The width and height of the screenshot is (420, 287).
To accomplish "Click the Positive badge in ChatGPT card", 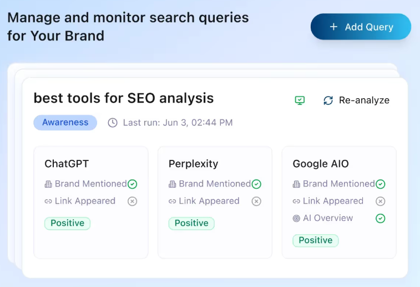I will click(67, 223).
